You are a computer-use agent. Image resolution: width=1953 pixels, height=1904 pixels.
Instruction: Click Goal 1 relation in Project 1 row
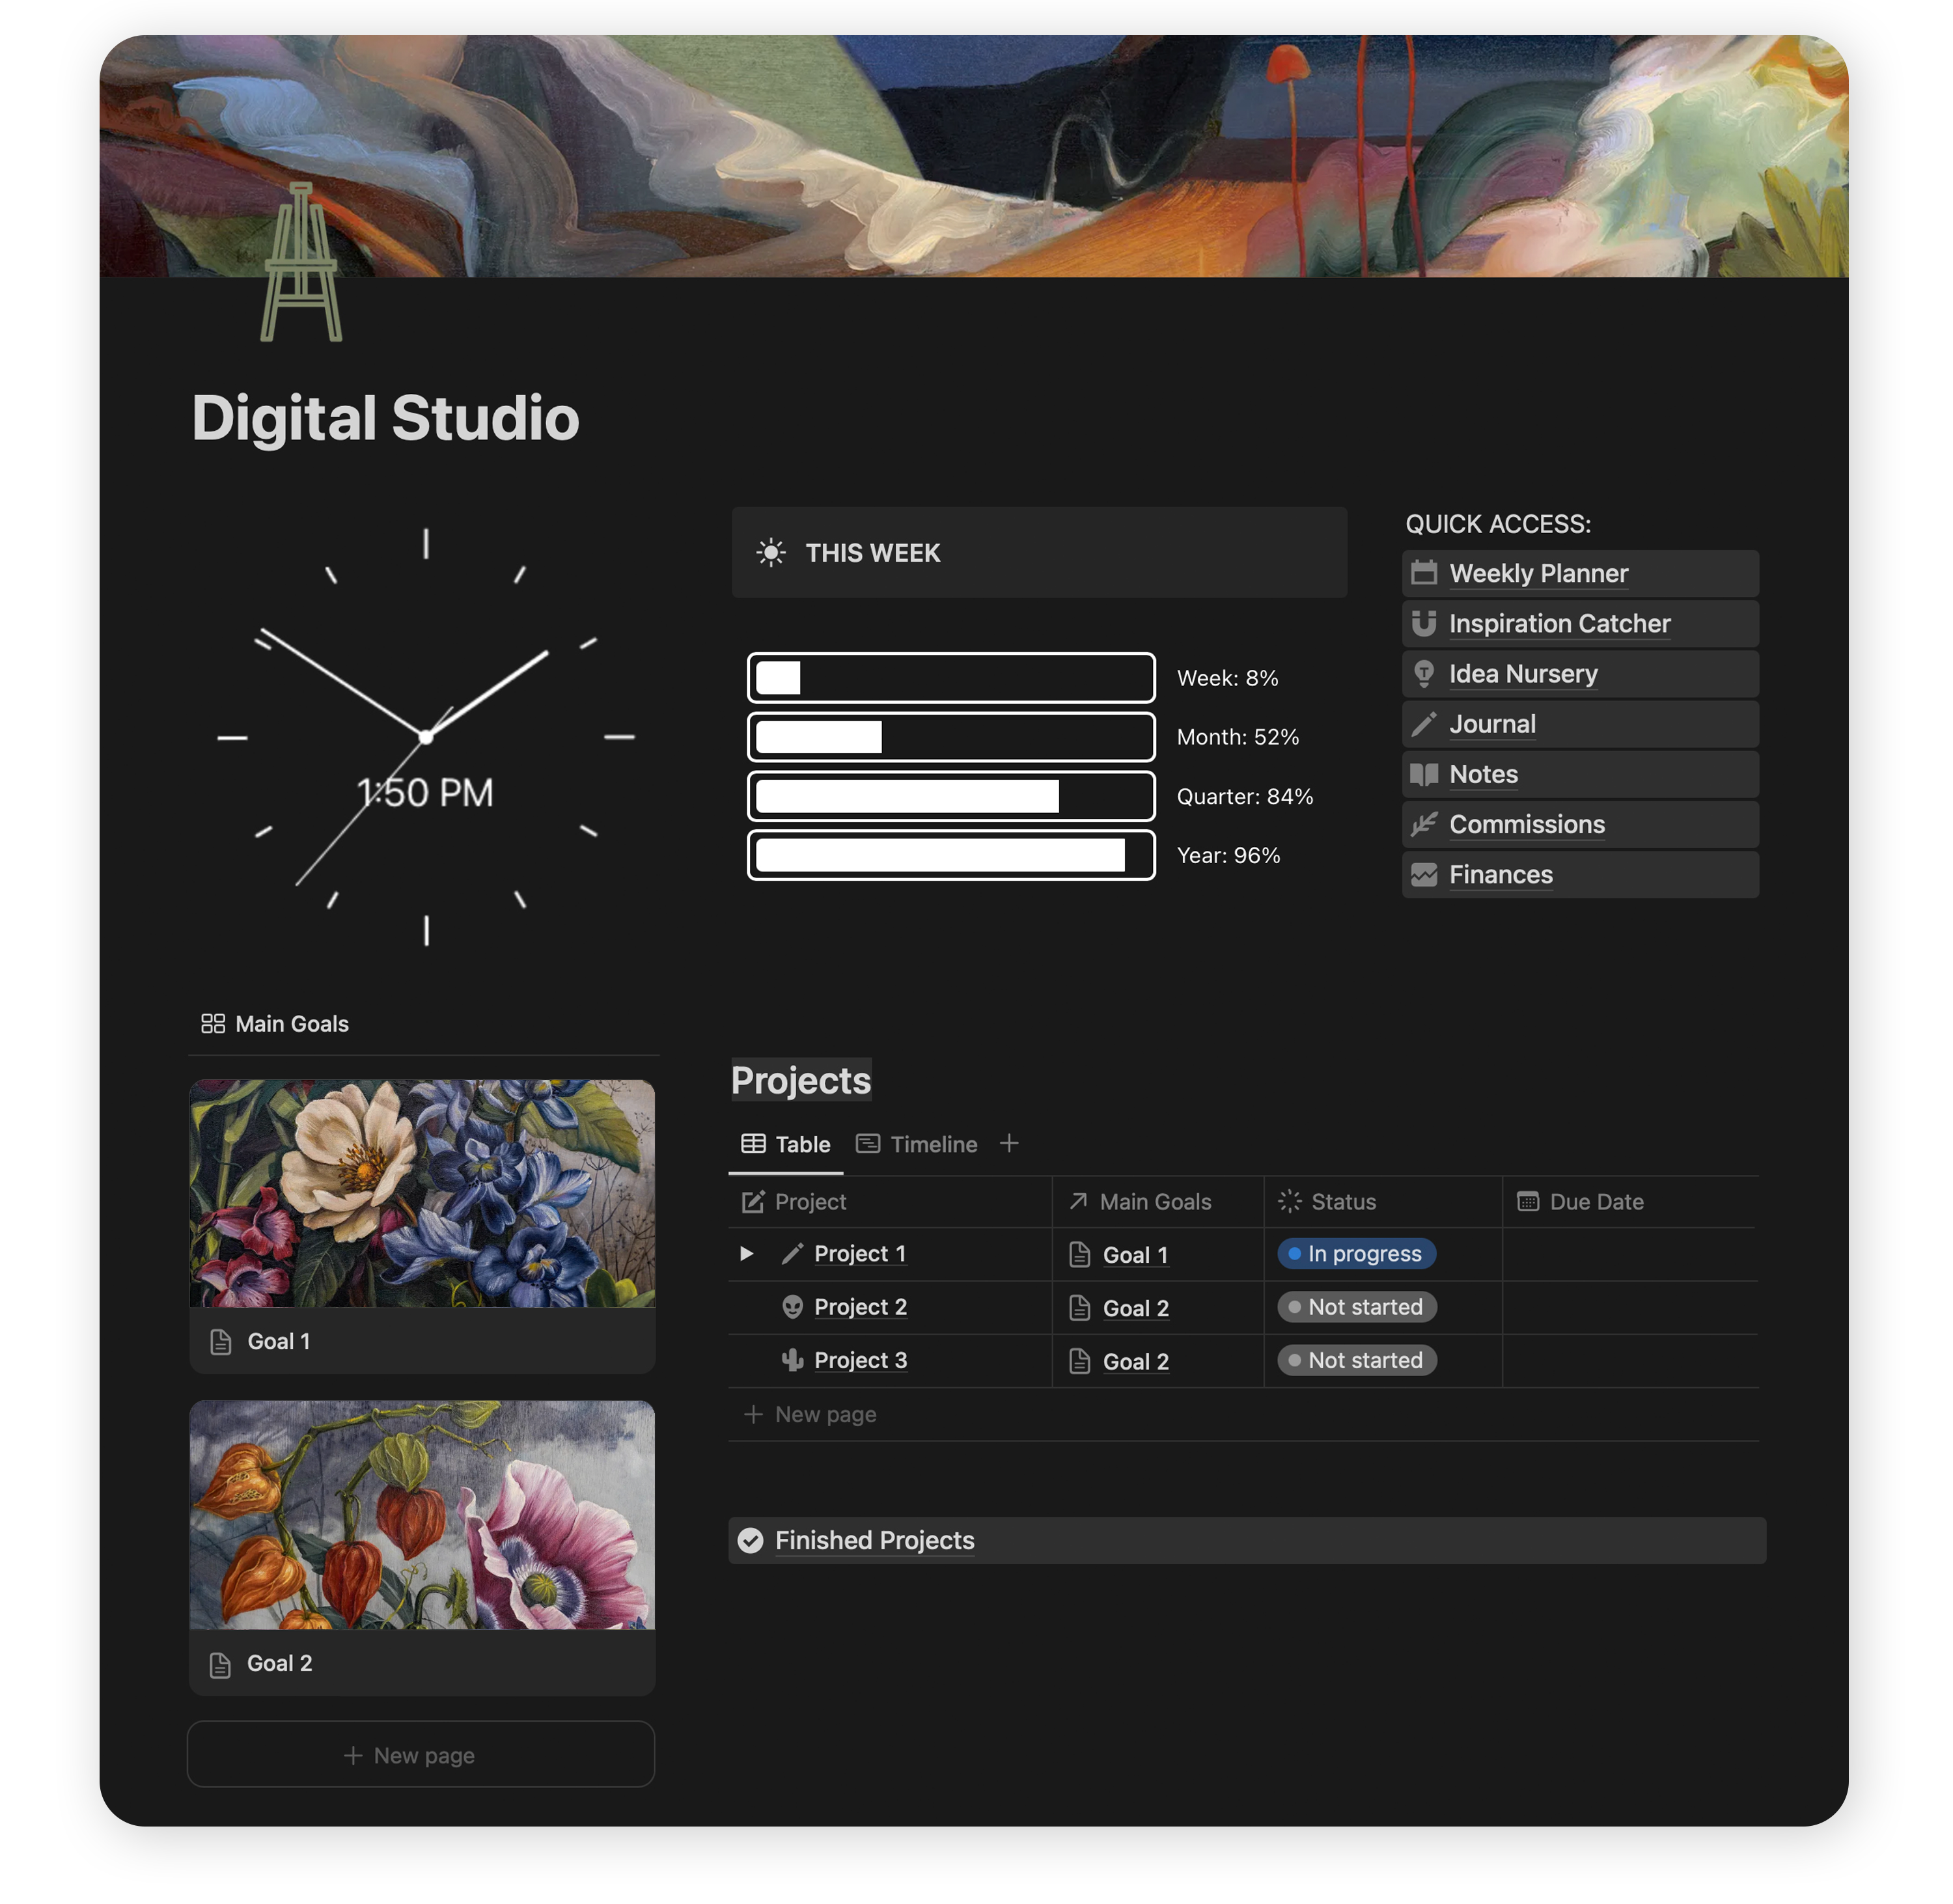pyautogui.click(x=1135, y=1255)
